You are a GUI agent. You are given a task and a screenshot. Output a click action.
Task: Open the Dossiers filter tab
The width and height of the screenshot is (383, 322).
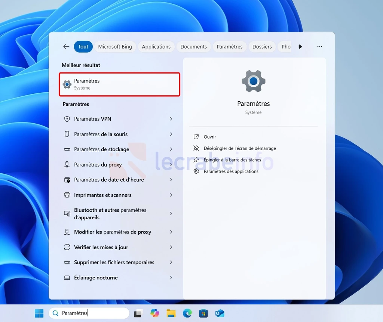[262, 47]
